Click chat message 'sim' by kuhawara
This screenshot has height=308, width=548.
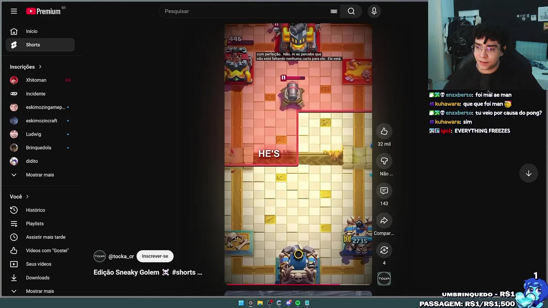click(x=467, y=122)
